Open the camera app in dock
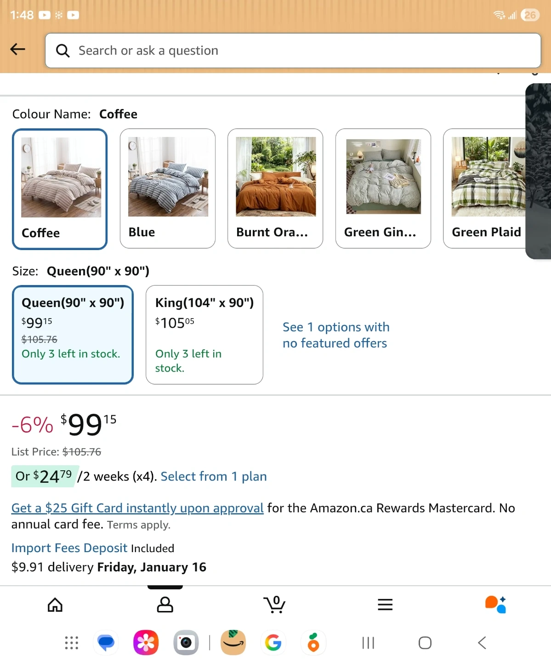Screen dimensions: 551x662 (x=186, y=642)
